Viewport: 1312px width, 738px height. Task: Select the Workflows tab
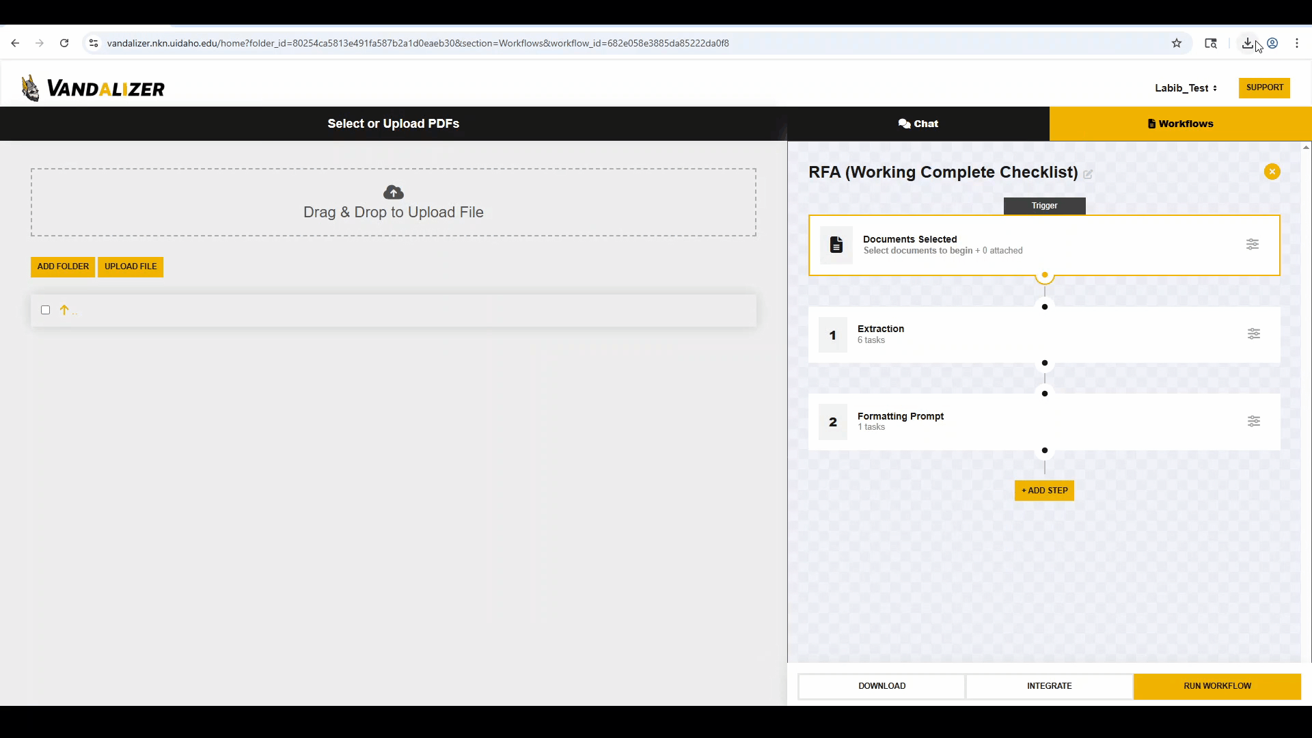click(x=1180, y=124)
